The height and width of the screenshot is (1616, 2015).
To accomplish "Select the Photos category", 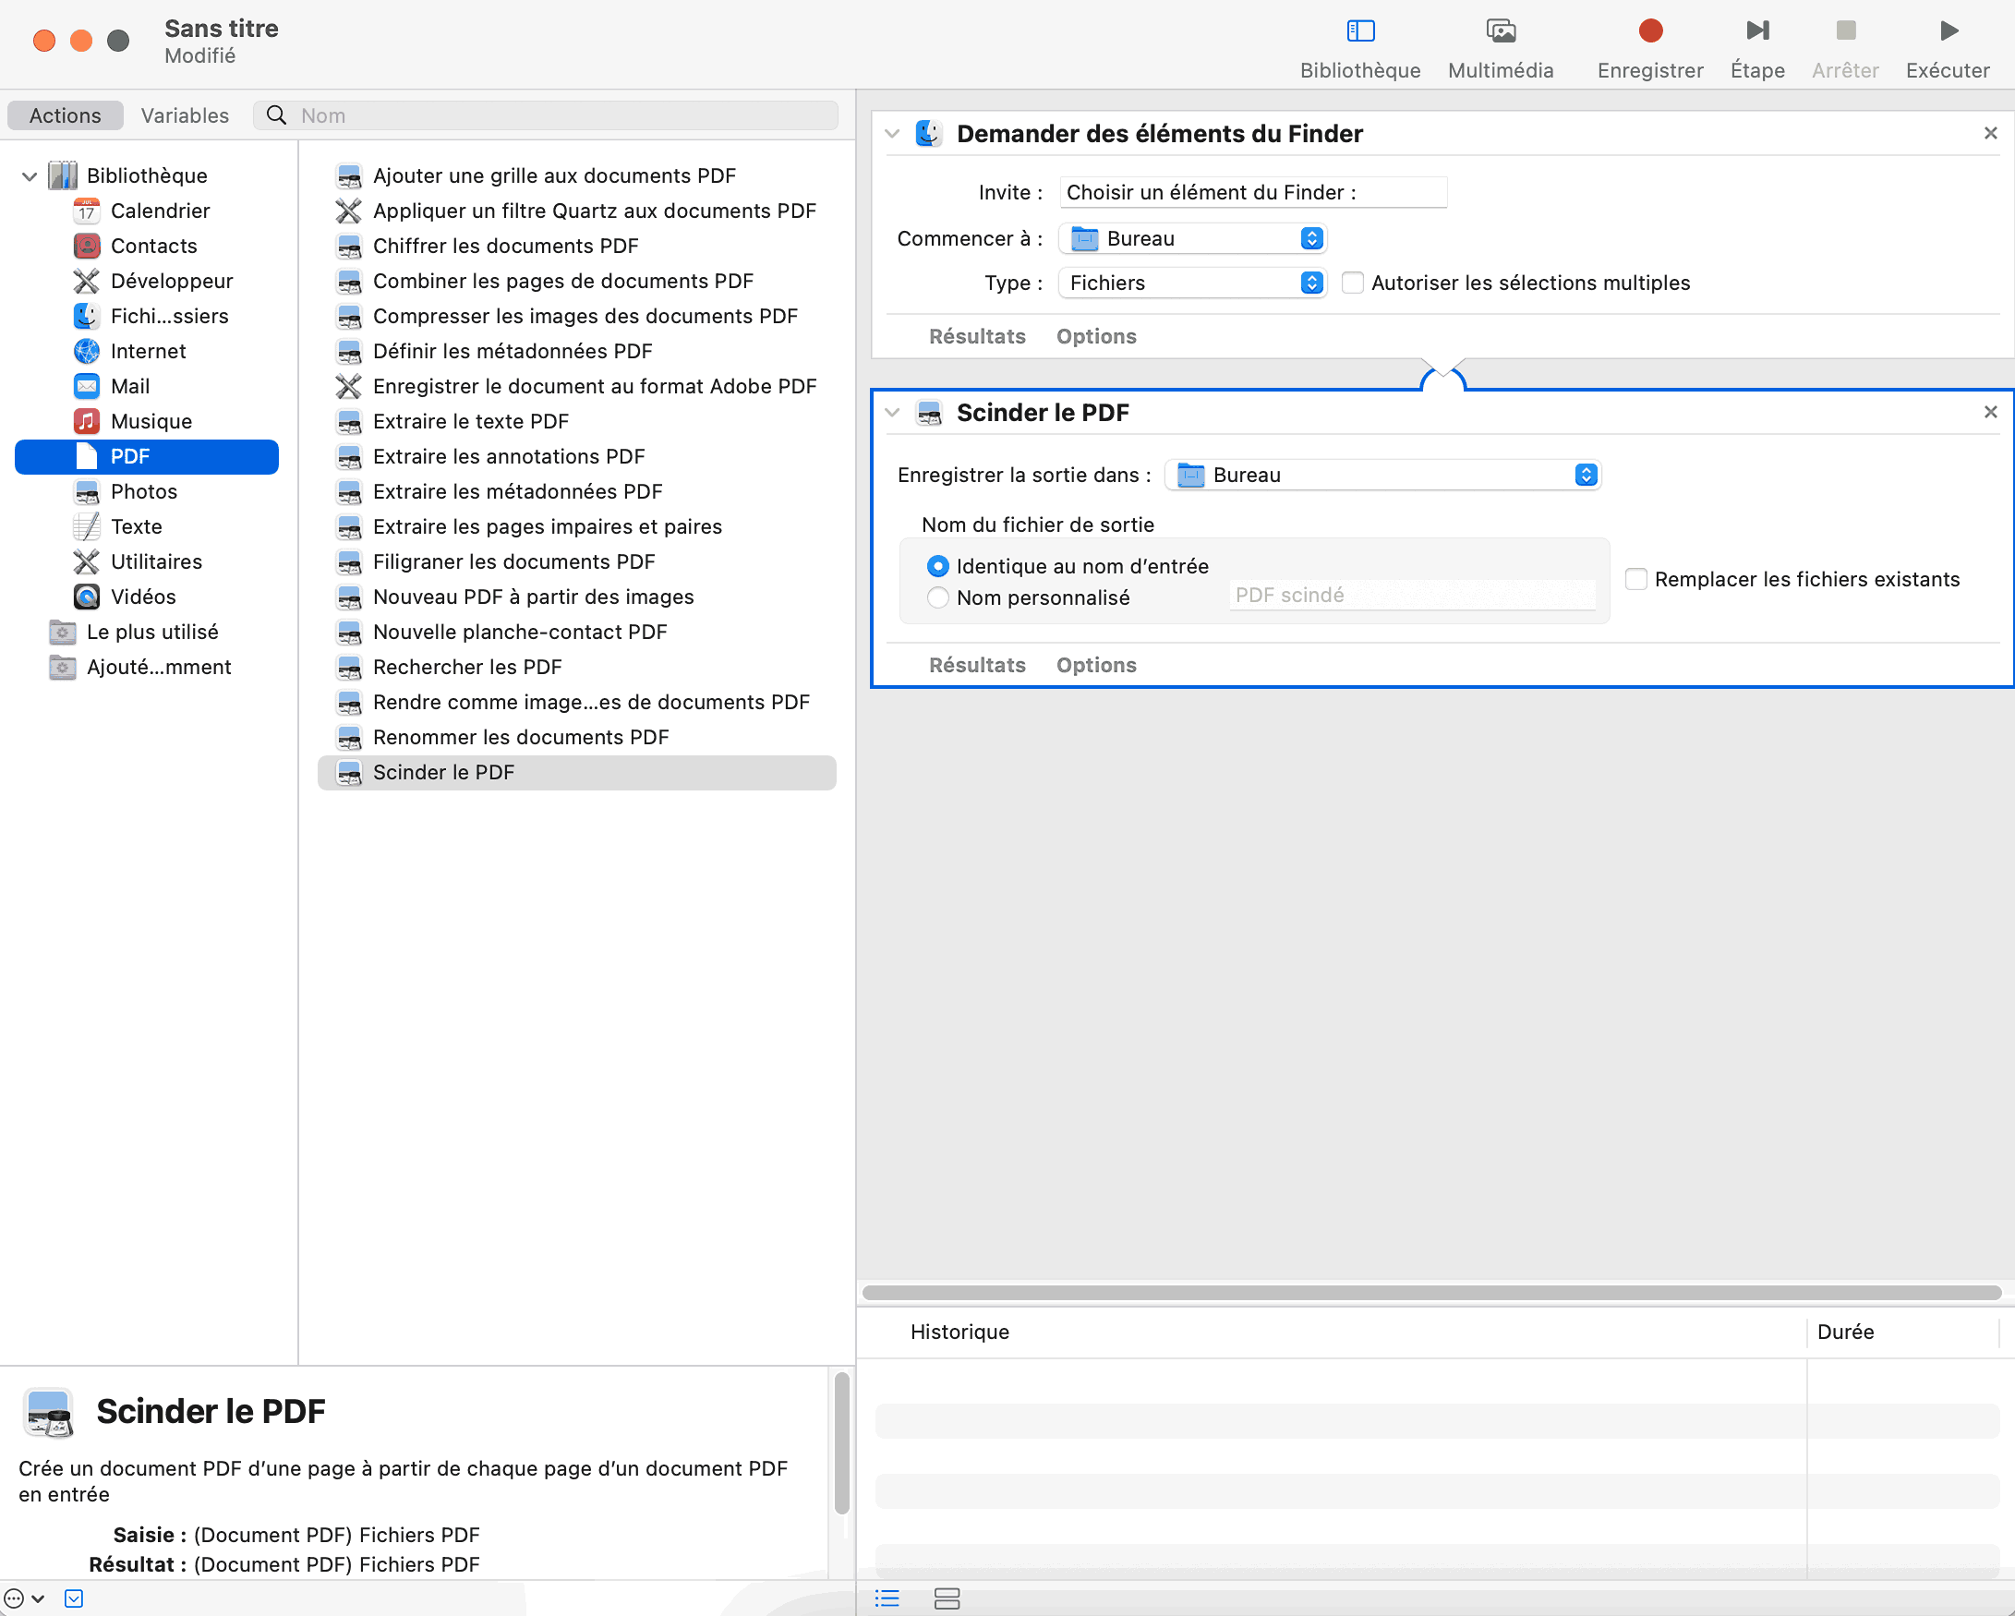I will click(x=144, y=490).
